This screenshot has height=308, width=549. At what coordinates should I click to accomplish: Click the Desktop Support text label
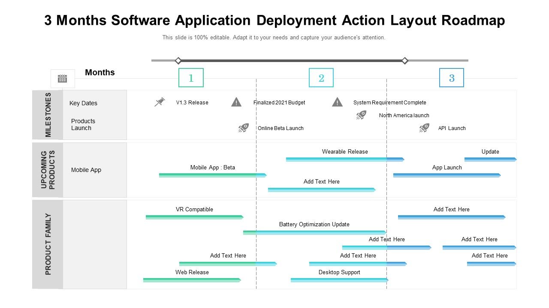(339, 272)
